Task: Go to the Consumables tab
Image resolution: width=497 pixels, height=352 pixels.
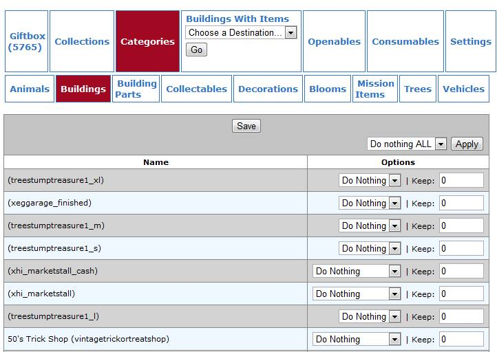Action: tap(405, 41)
